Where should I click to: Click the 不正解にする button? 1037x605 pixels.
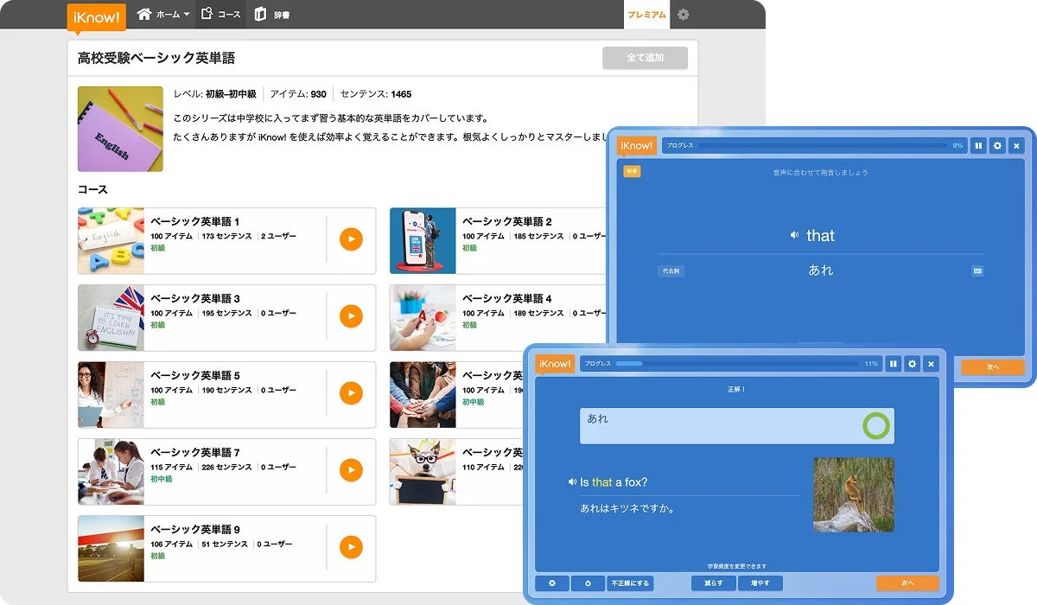(632, 583)
